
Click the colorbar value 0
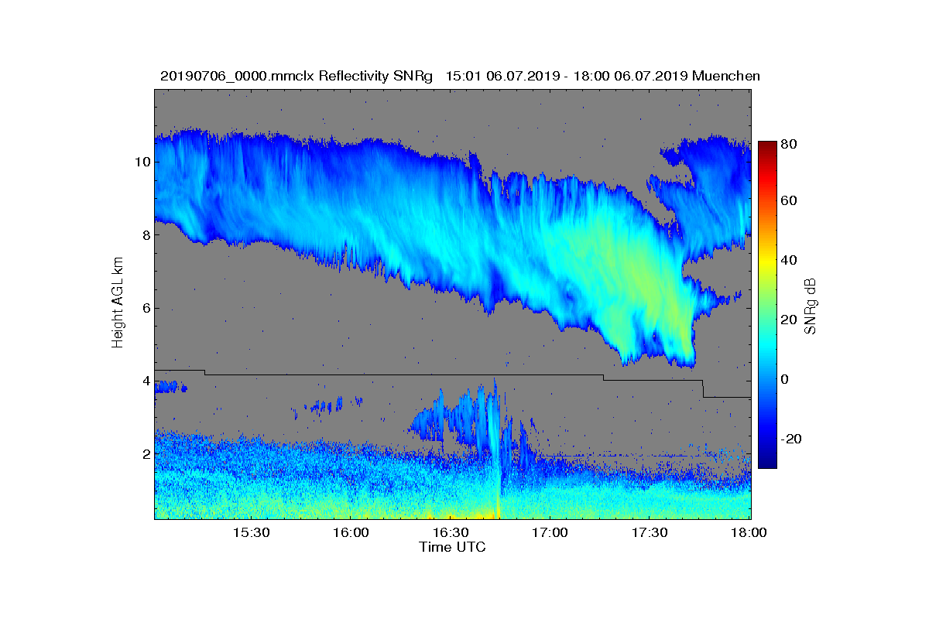click(x=786, y=379)
